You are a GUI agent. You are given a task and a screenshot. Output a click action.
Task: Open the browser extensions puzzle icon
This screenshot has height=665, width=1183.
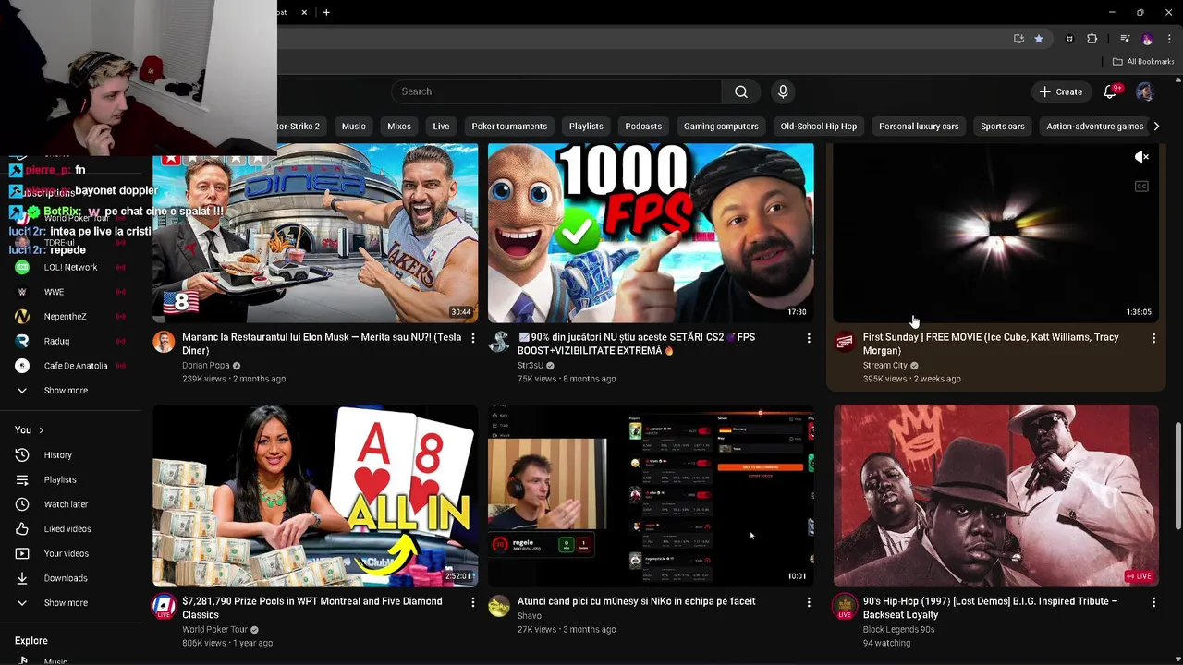[1092, 39]
